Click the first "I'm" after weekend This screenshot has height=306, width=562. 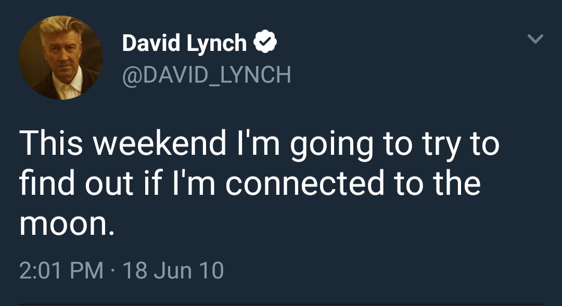click(258, 143)
